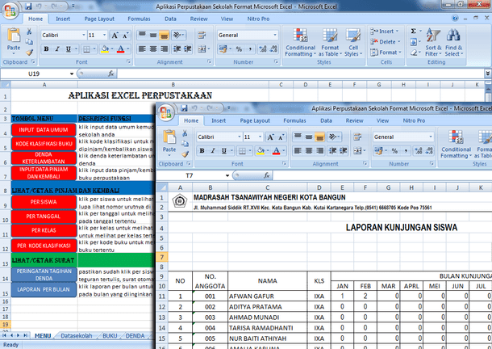
Task: Click Save icon in back window quick access
Action: (x=28, y=6)
